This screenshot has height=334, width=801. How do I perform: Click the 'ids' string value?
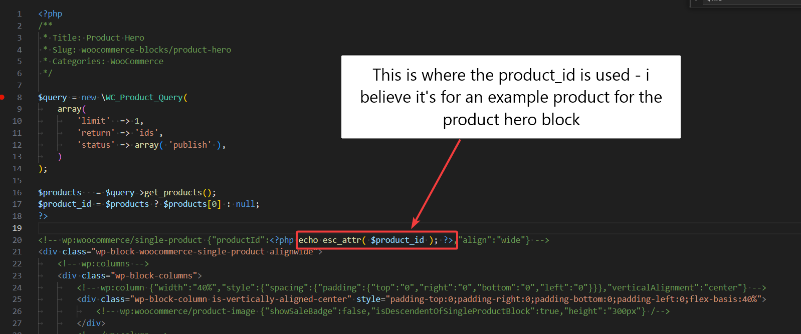pos(146,133)
